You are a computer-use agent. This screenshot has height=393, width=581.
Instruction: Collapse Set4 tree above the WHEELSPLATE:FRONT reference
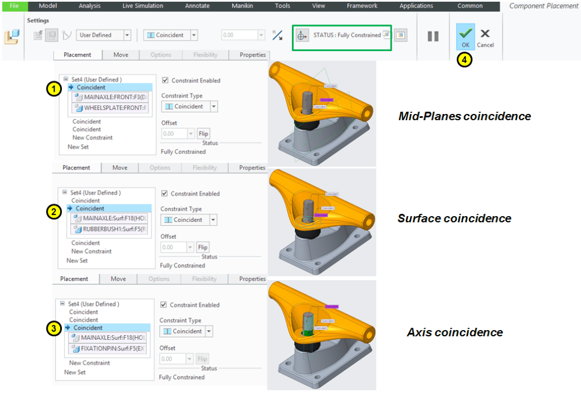pyautogui.click(x=66, y=79)
